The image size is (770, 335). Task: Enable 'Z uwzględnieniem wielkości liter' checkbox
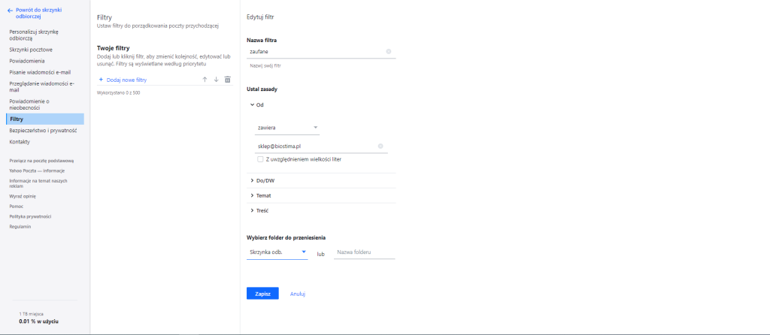(260, 159)
